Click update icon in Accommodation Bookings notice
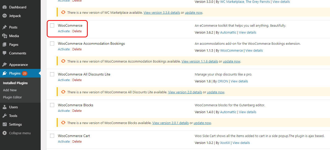This screenshot has width=330, height=150. pyautogui.click(x=63, y=61)
